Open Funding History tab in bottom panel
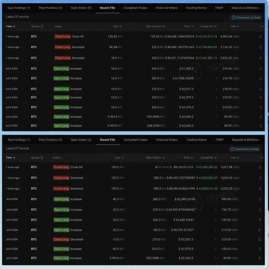 (x=197, y=140)
